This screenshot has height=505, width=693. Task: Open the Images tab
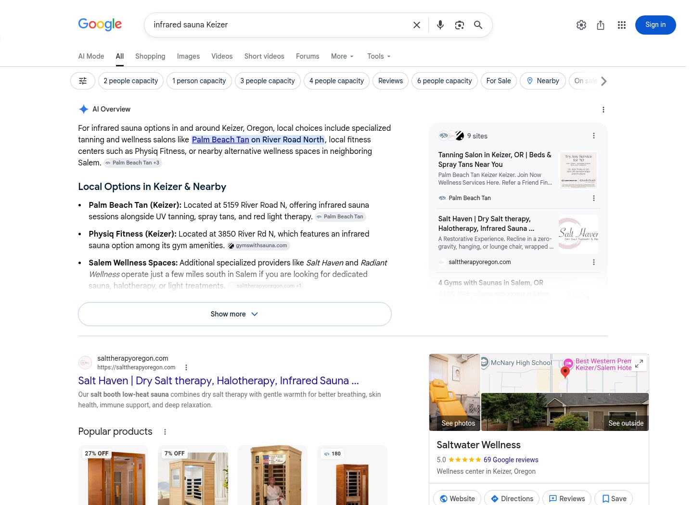(x=188, y=56)
